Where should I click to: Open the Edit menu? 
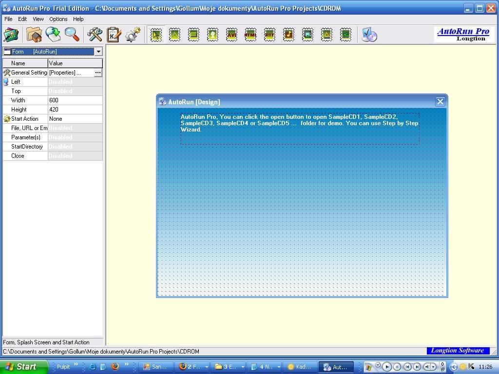(x=22, y=19)
